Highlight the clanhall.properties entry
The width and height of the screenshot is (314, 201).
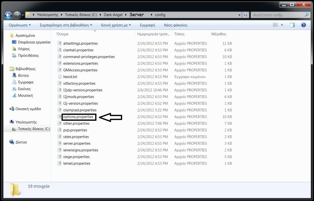pos(78,50)
